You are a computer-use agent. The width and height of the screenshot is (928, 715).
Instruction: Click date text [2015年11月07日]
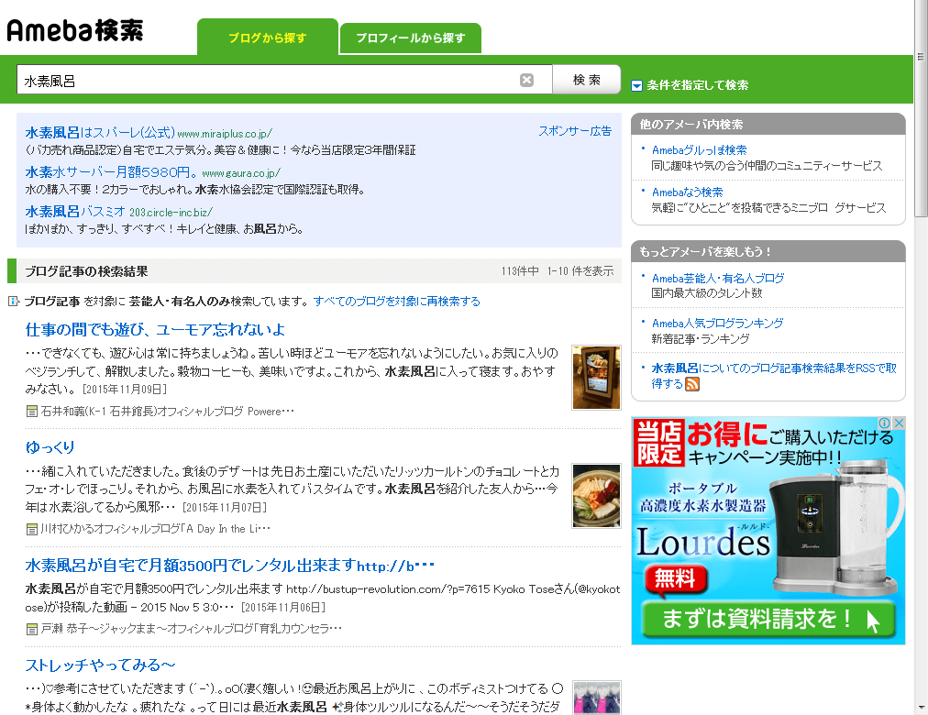point(225,508)
